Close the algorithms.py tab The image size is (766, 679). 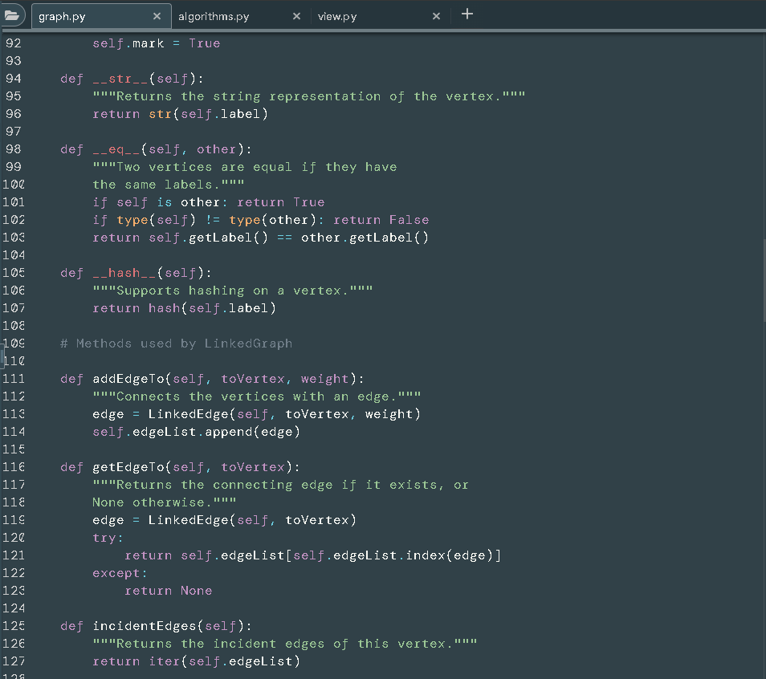[296, 15]
